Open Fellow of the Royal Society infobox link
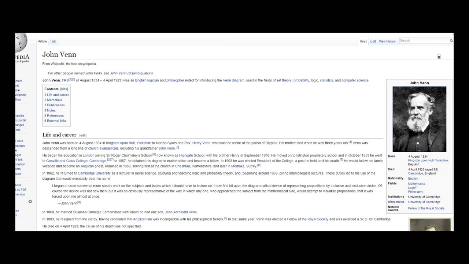 [426, 209]
